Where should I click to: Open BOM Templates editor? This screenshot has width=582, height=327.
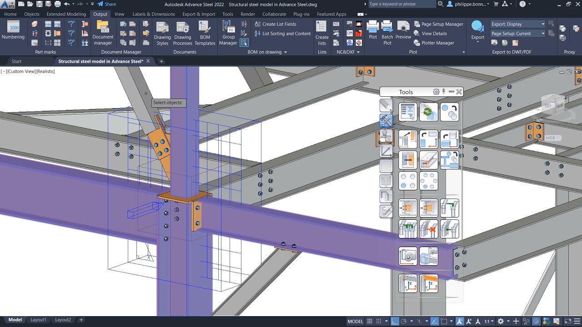pyautogui.click(x=205, y=34)
